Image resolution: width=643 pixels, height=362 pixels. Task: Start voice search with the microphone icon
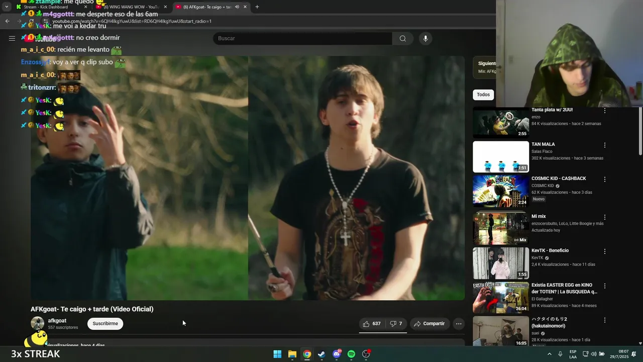point(425,39)
